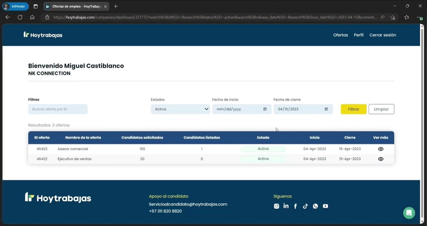
Task: Open calendar picker for Fecha de inicio
Action: tap(265, 109)
